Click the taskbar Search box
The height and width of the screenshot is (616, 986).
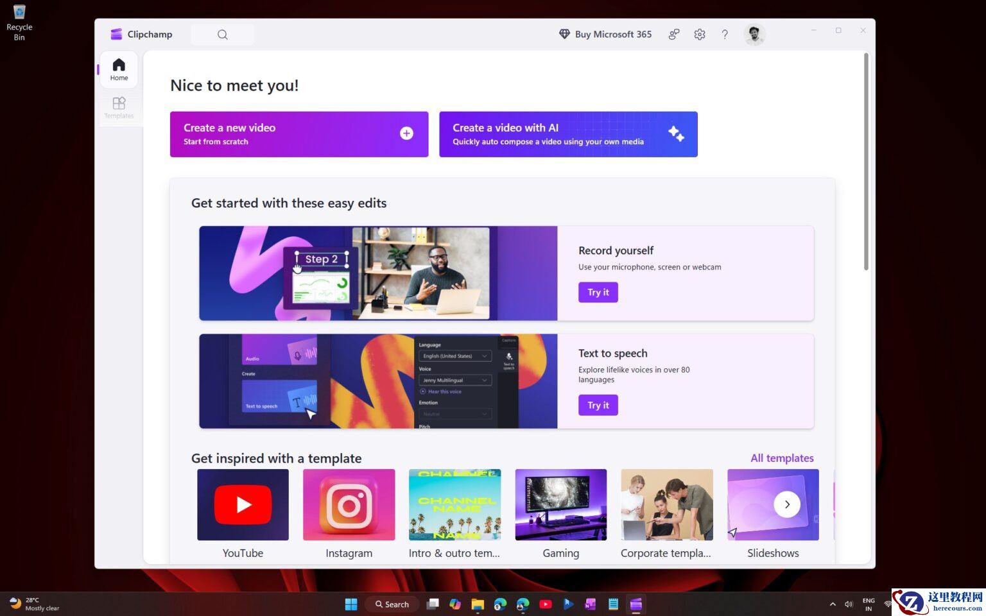[x=392, y=604]
